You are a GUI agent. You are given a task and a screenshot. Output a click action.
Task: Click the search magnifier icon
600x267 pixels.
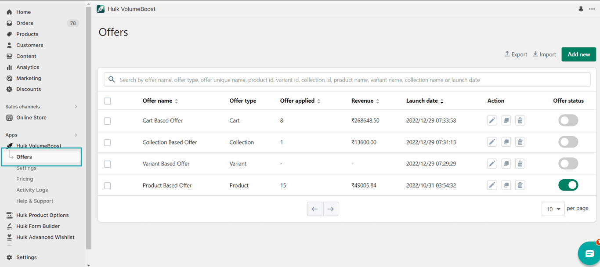pyautogui.click(x=112, y=79)
